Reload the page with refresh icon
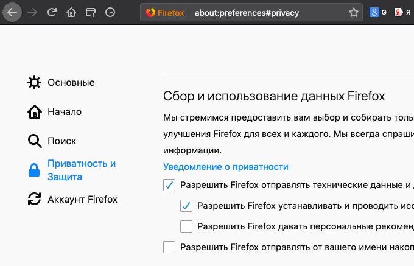Screen dimensions: 414x266 pyautogui.click(x=52, y=12)
